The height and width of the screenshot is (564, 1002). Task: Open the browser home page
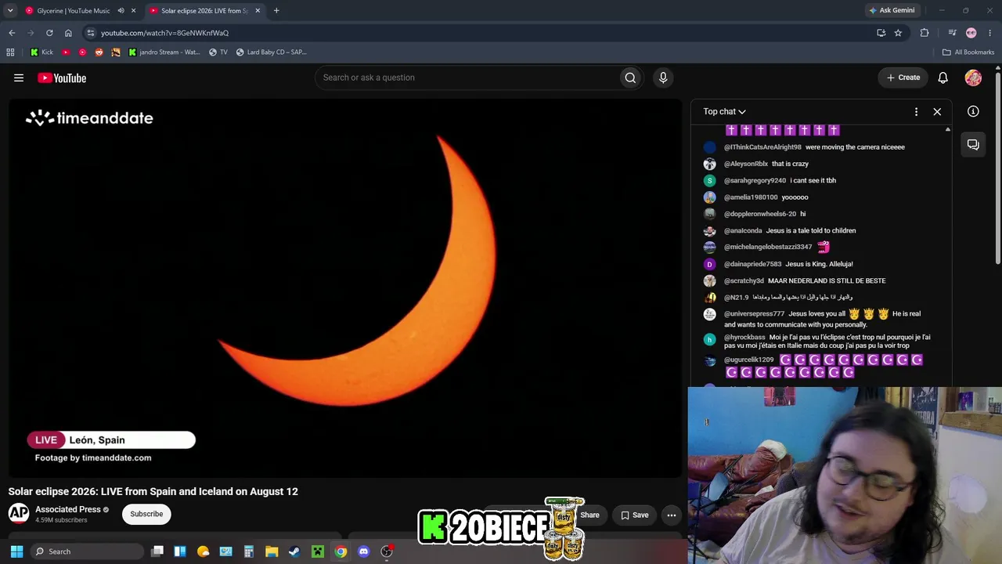click(68, 33)
